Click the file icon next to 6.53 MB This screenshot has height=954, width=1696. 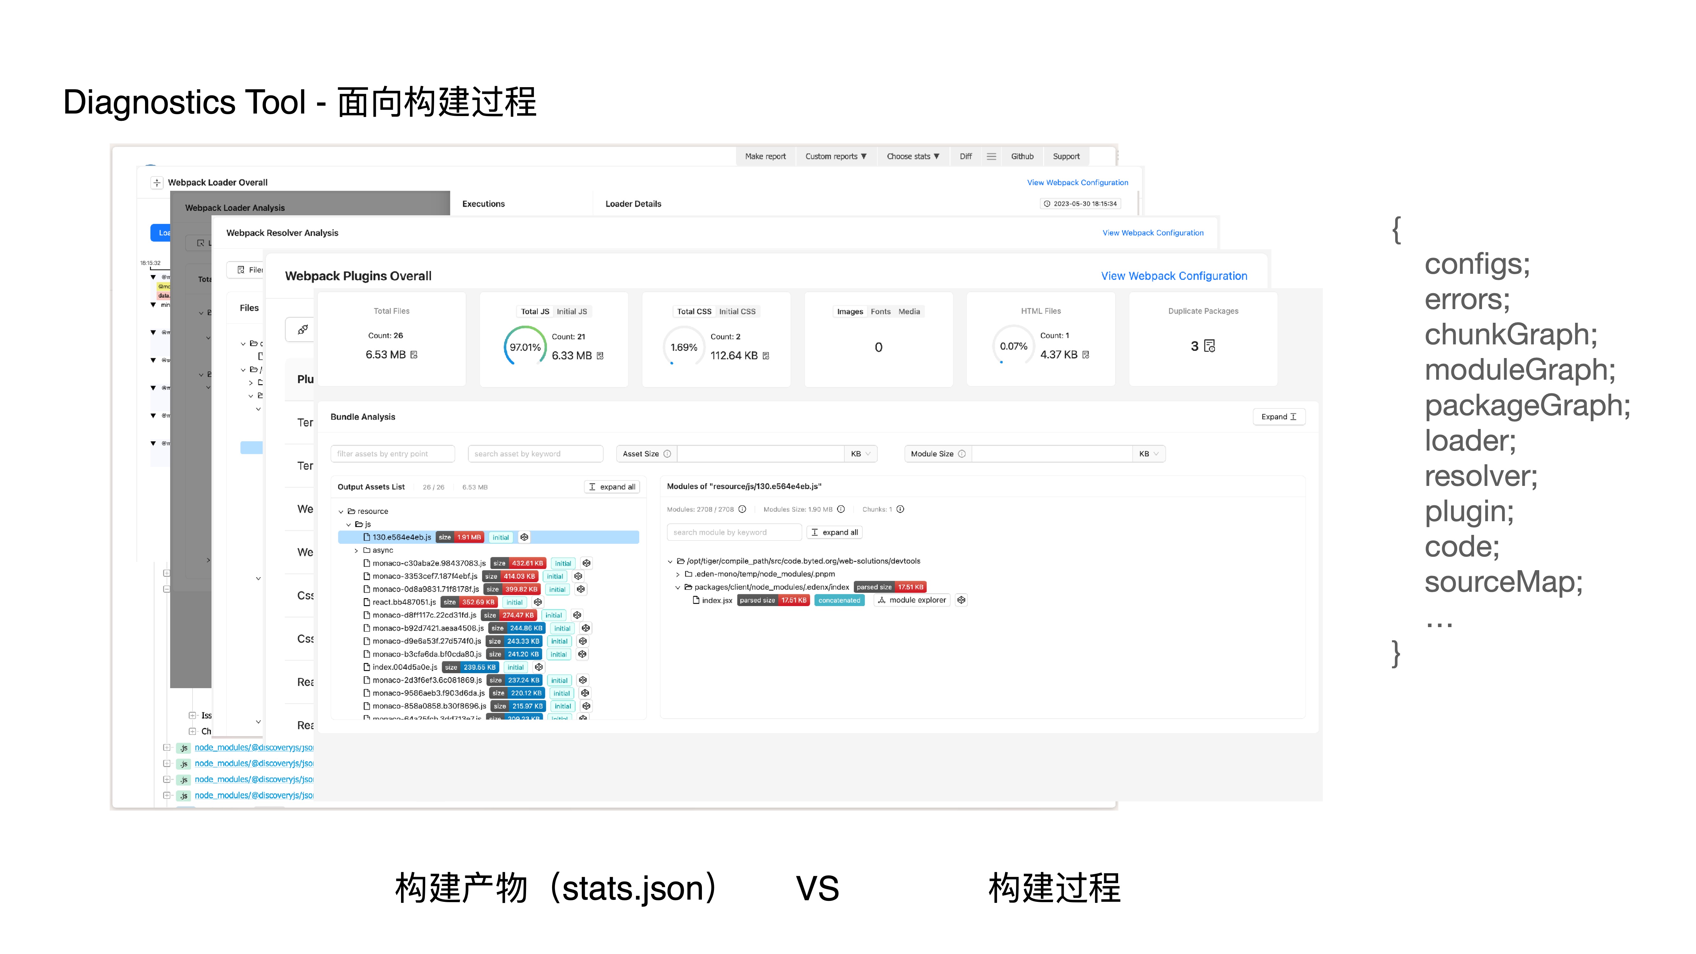tap(414, 355)
